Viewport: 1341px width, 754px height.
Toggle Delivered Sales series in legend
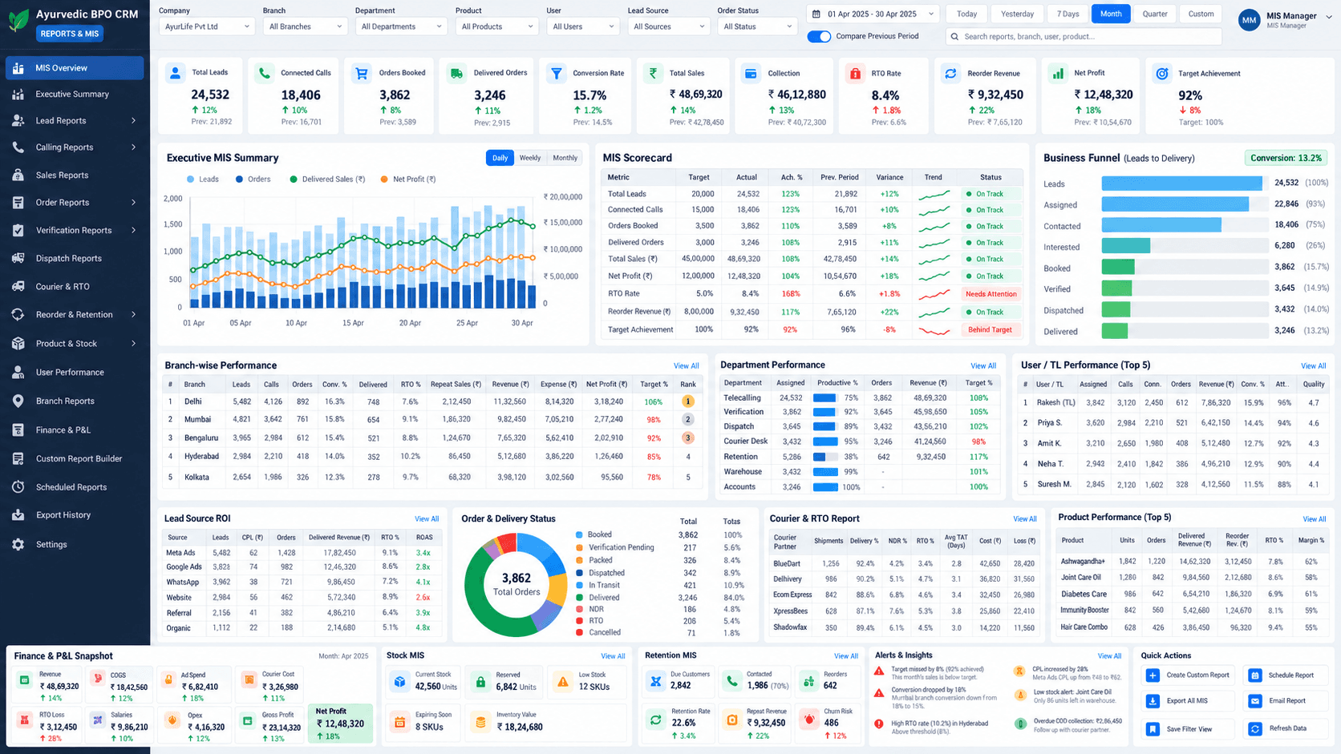point(327,179)
